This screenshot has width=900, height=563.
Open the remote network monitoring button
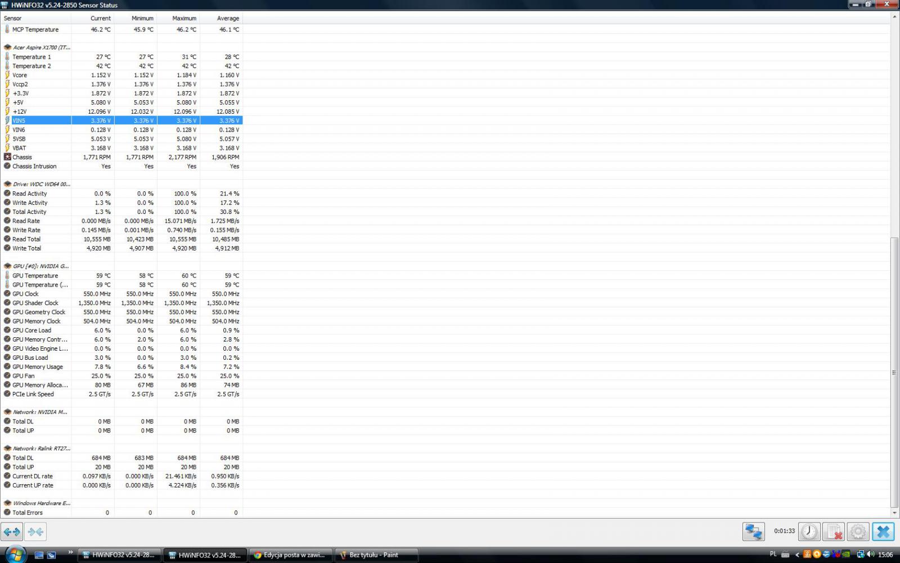pyautogui.click(x=753, y=531)
